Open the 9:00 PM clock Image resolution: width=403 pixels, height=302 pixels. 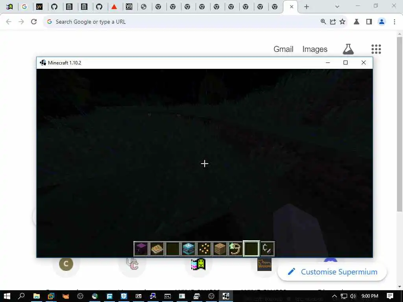pos(370,296)
